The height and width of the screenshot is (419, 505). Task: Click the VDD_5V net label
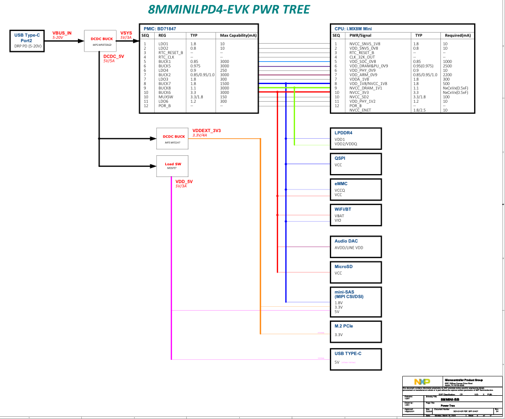coord(184,181)
